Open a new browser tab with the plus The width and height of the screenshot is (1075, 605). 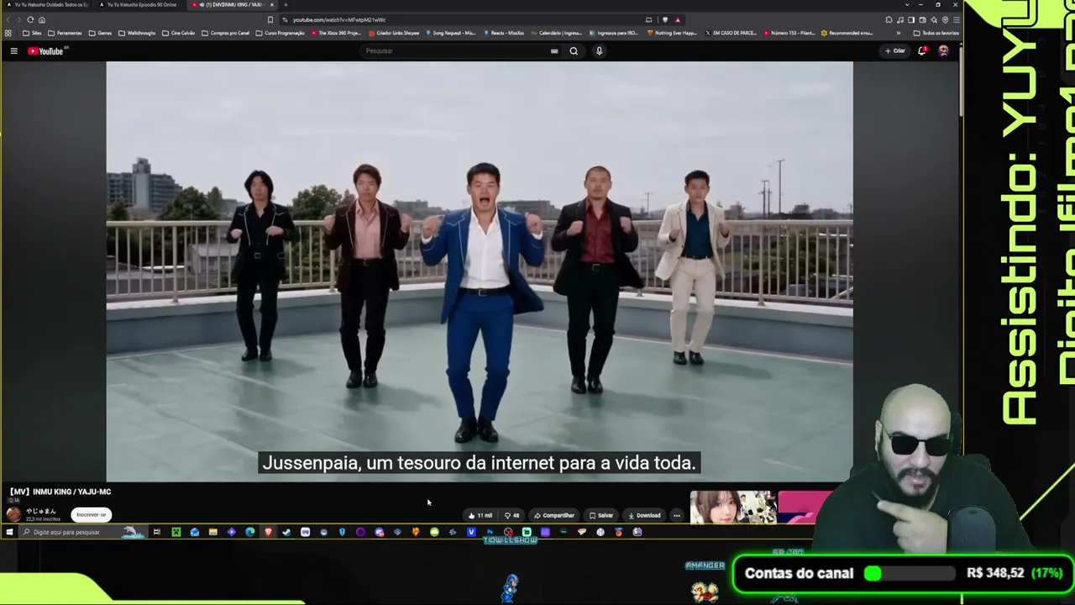click(286, 5)
